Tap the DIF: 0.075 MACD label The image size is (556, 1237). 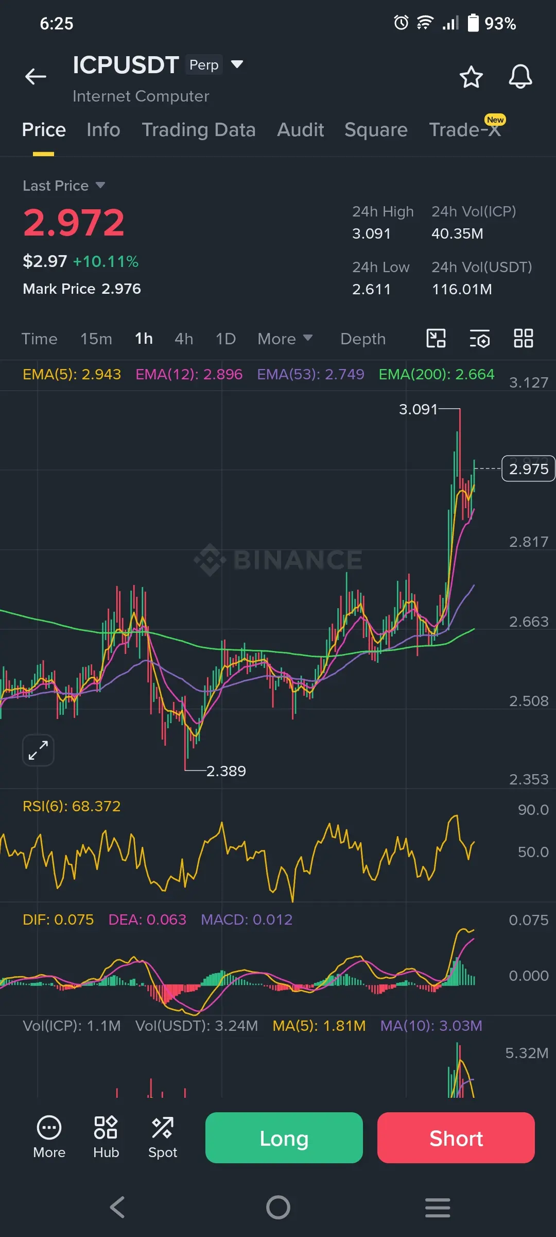58,920
